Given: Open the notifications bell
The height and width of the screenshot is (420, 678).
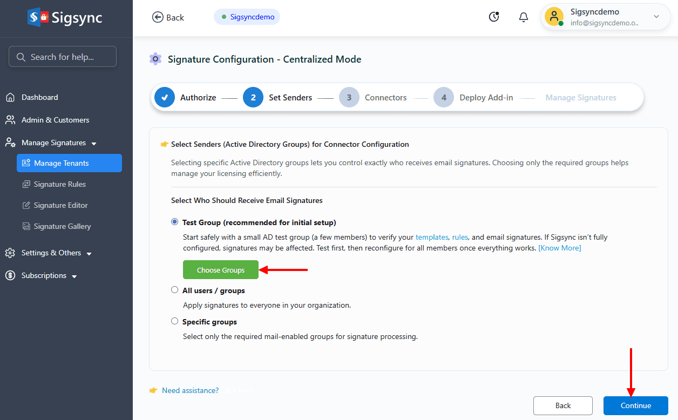Looking at the screenshot, I should (523, 17).
